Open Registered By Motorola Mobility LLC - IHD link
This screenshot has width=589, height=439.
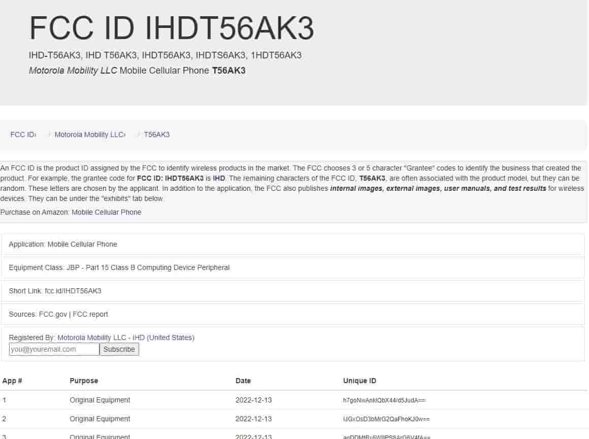[125, 337]
